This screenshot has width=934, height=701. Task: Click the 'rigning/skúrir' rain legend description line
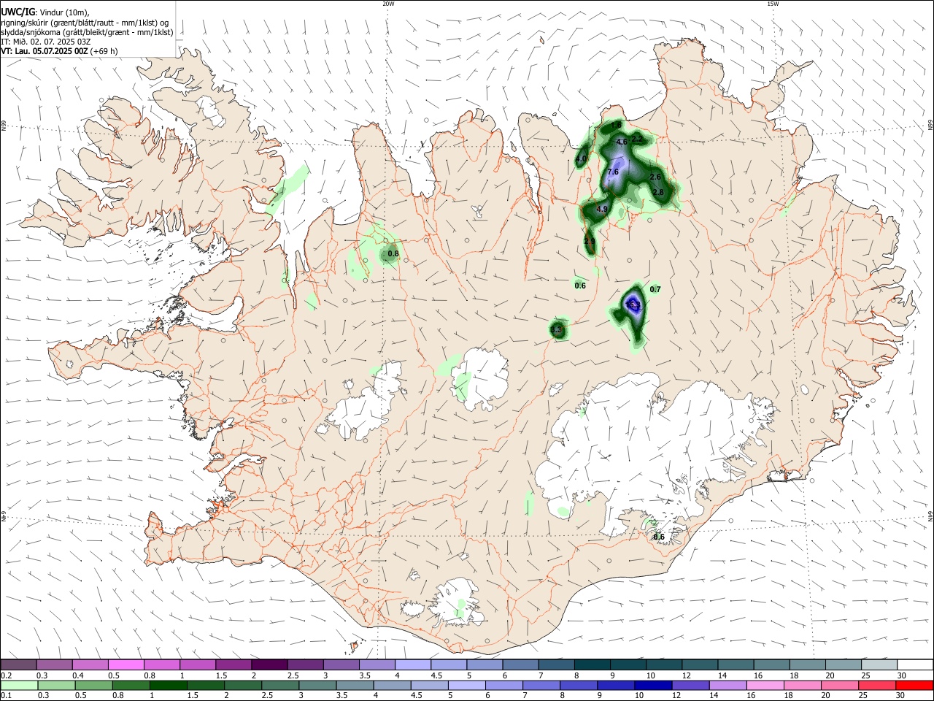click(85, 23)
